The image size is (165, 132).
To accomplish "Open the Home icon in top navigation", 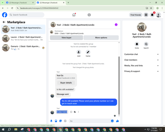I will pyautogui.click(x=74, y=15).
